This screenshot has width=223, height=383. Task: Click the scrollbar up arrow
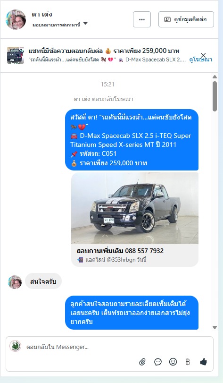(215, 77)
